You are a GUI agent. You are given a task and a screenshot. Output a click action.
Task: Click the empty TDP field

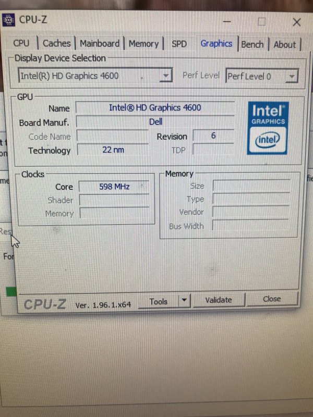(x=213, y=150)
